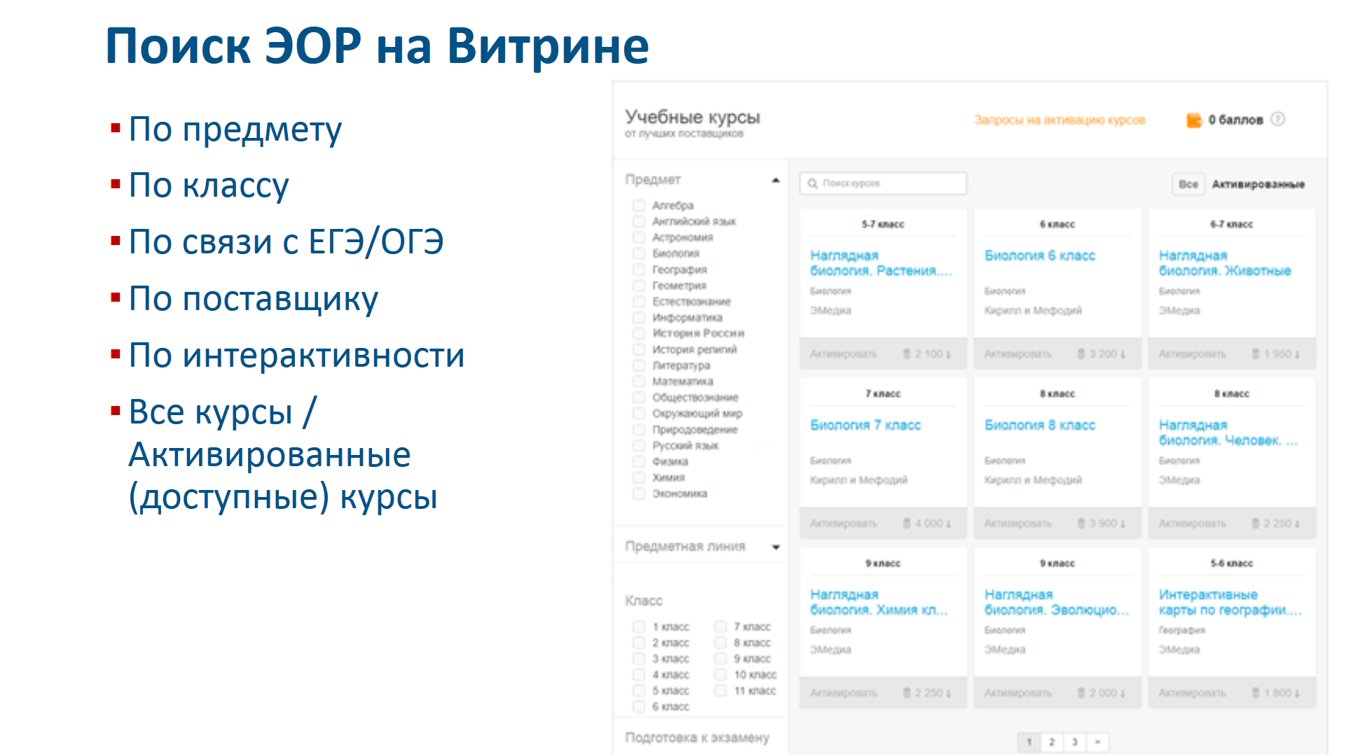Expand the Предметная линия filter
The height and width of the screenshot is (756, 1345).
pos(775,547)
